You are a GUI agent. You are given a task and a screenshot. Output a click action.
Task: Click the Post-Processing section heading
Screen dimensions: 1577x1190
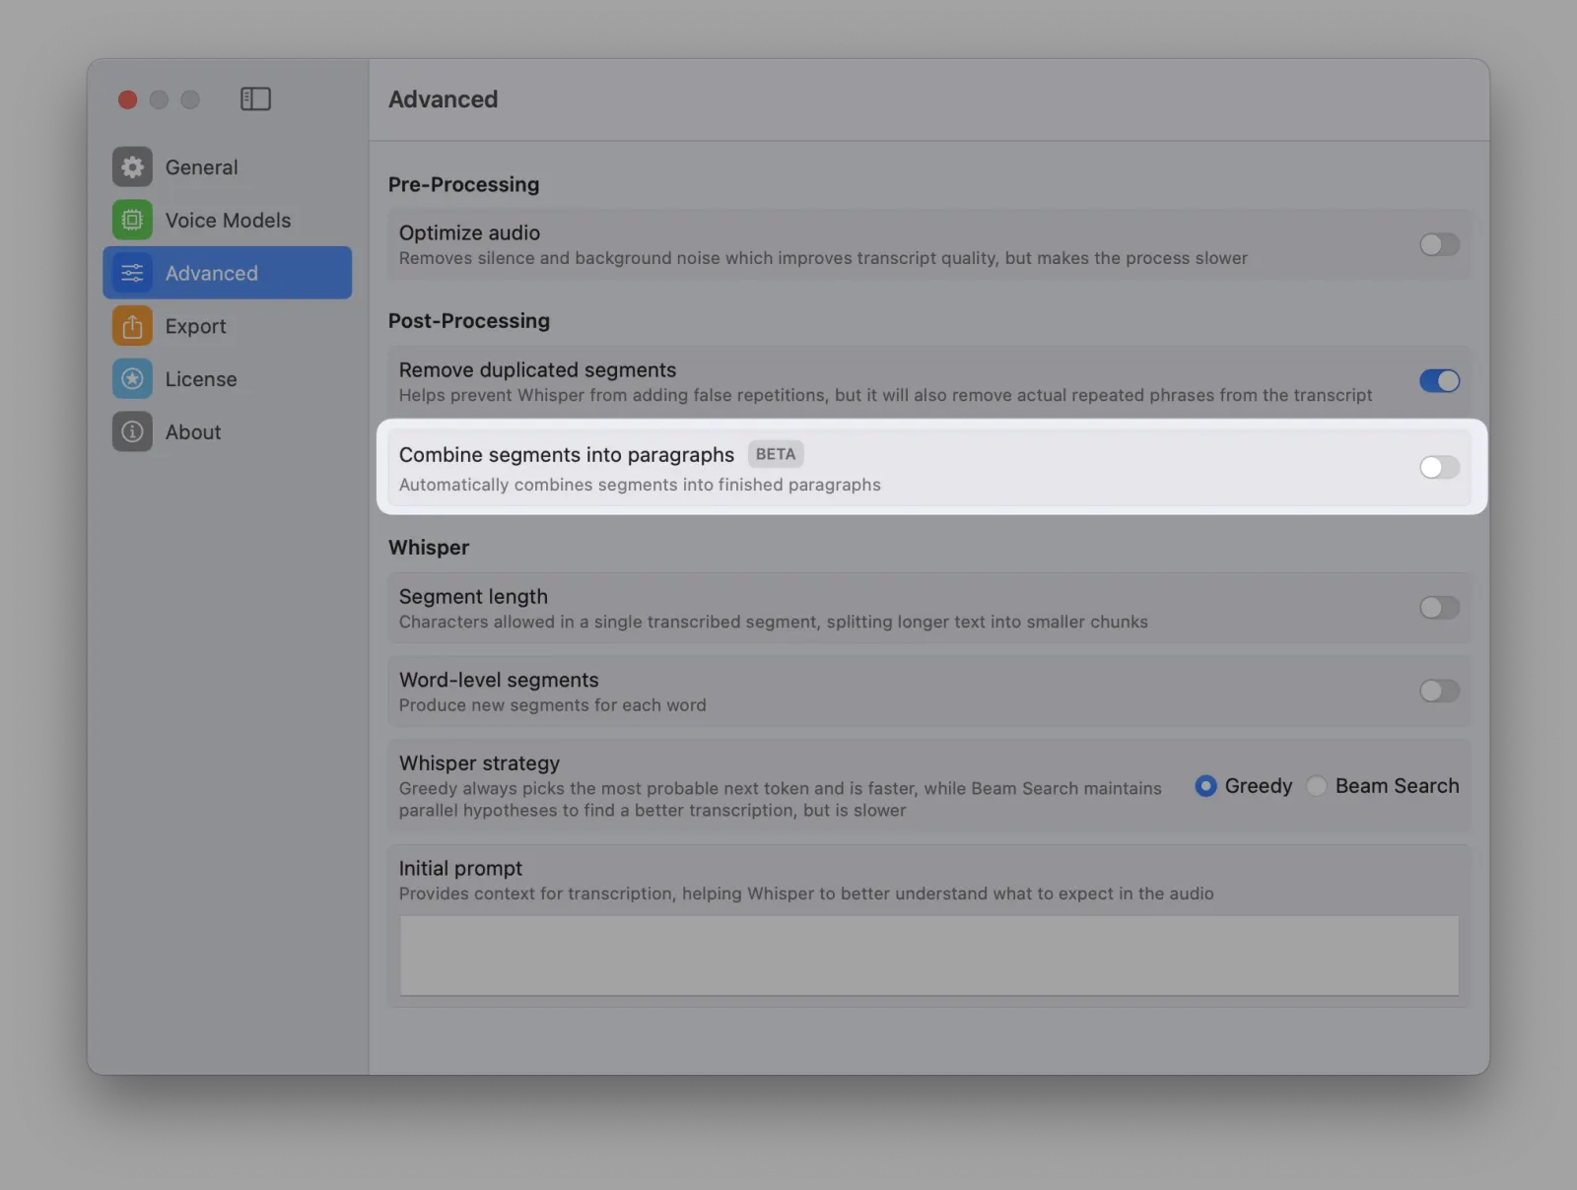[x=469, y=321]
